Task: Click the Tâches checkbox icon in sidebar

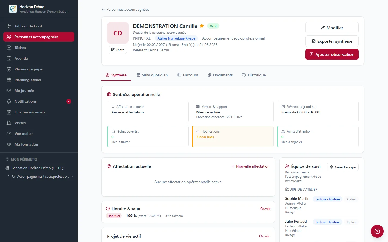Action: pos(9,48)
